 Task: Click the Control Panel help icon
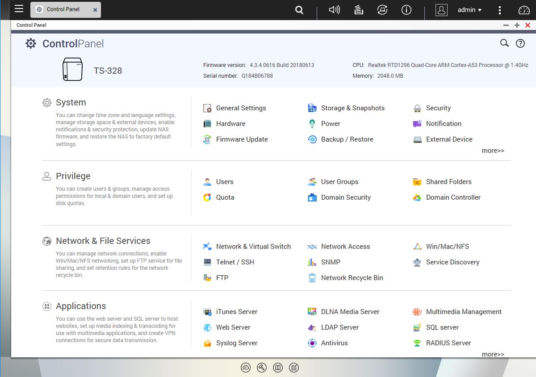520,43
